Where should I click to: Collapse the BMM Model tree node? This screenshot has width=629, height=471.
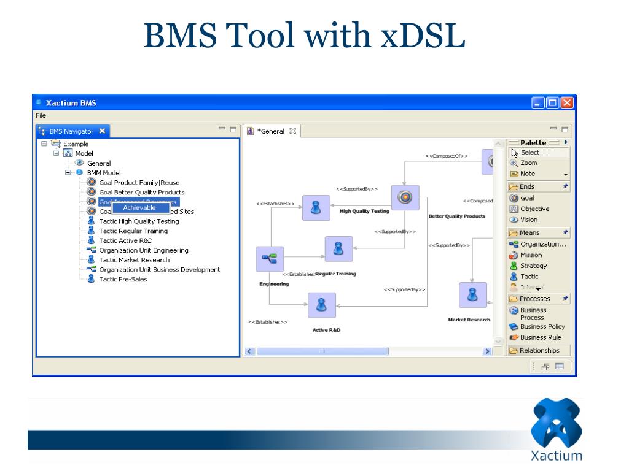coord(68,172)
